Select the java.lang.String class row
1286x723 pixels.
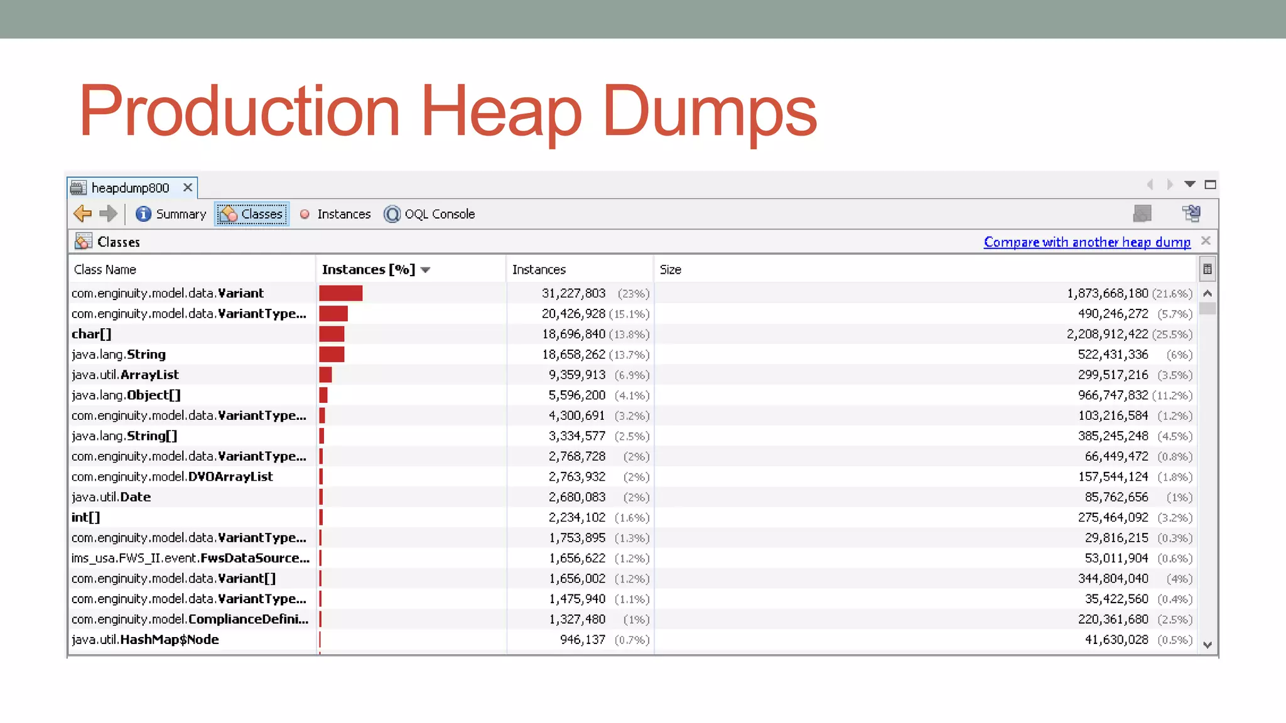(119, 355)
